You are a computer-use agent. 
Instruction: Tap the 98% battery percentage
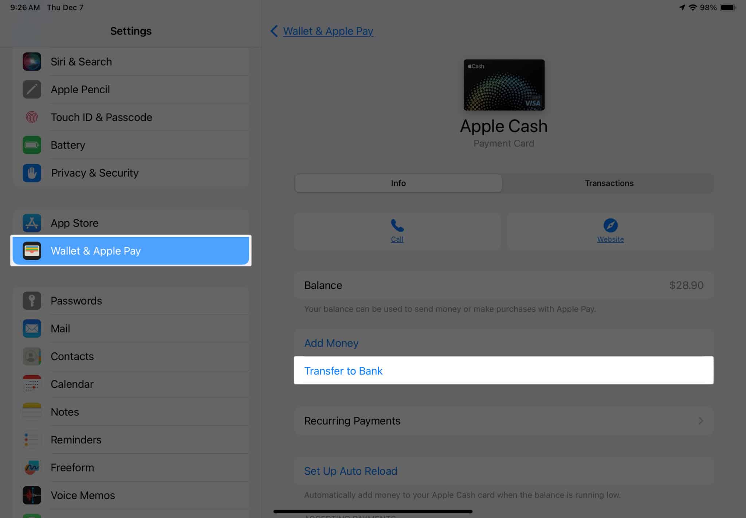(x=708, y=7)
